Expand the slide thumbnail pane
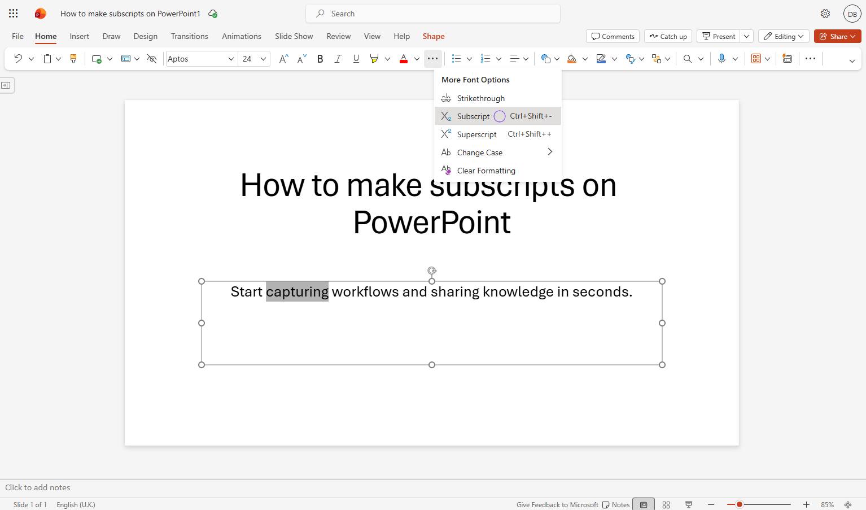This screenshot has width=866, height=510. pos(6,85)
